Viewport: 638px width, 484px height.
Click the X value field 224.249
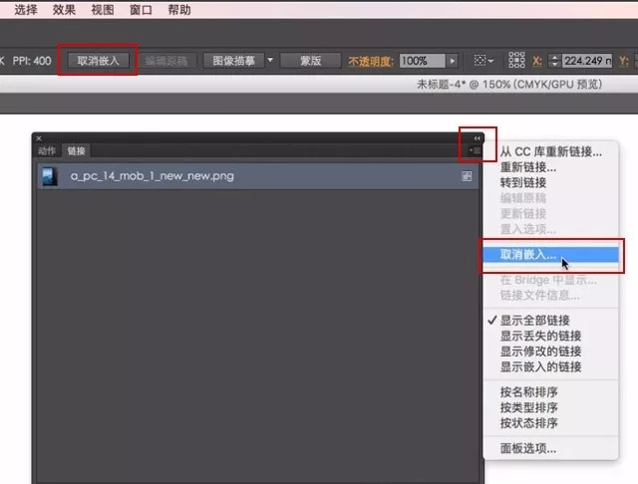click(587, 61)
